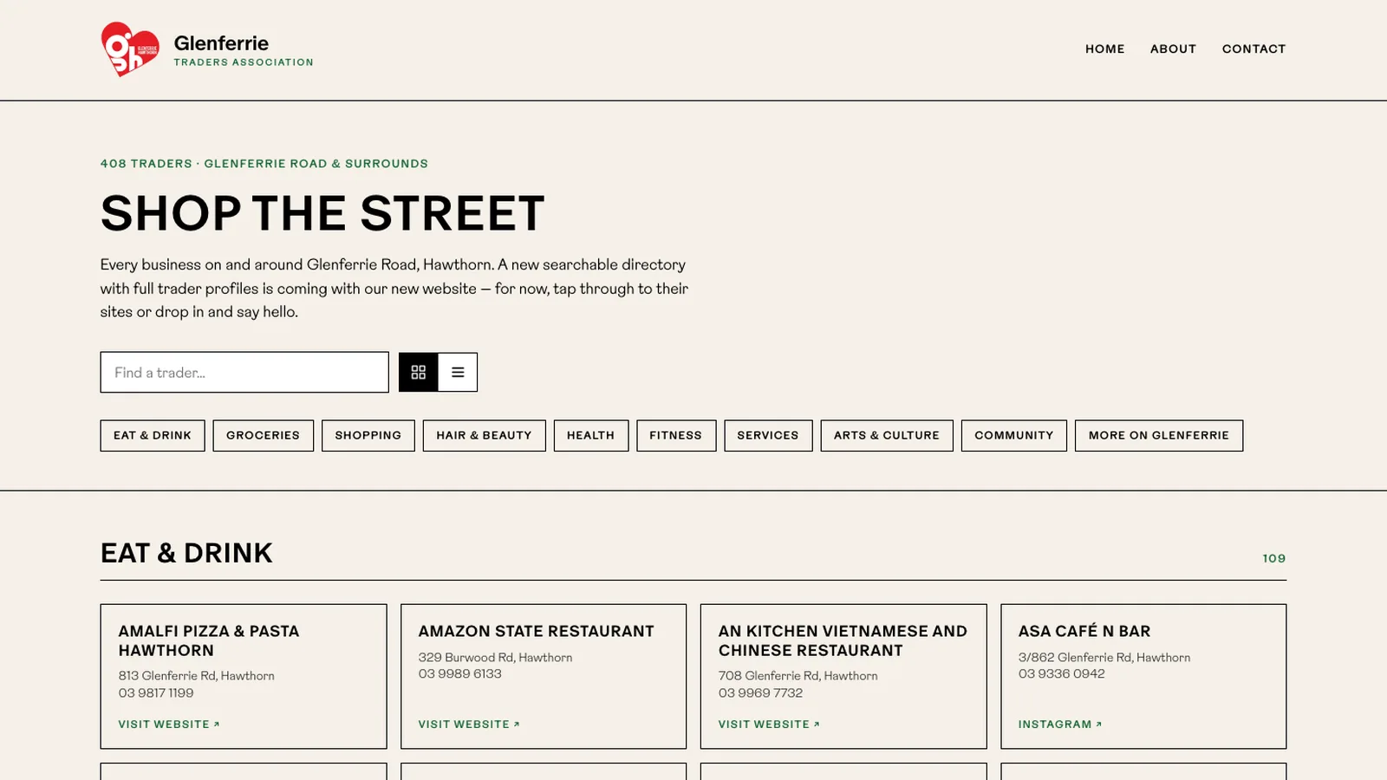This screenshot has width=1387, height=780.
Task: Filter by Hair & Beauty category
Action: pos(484,435)
